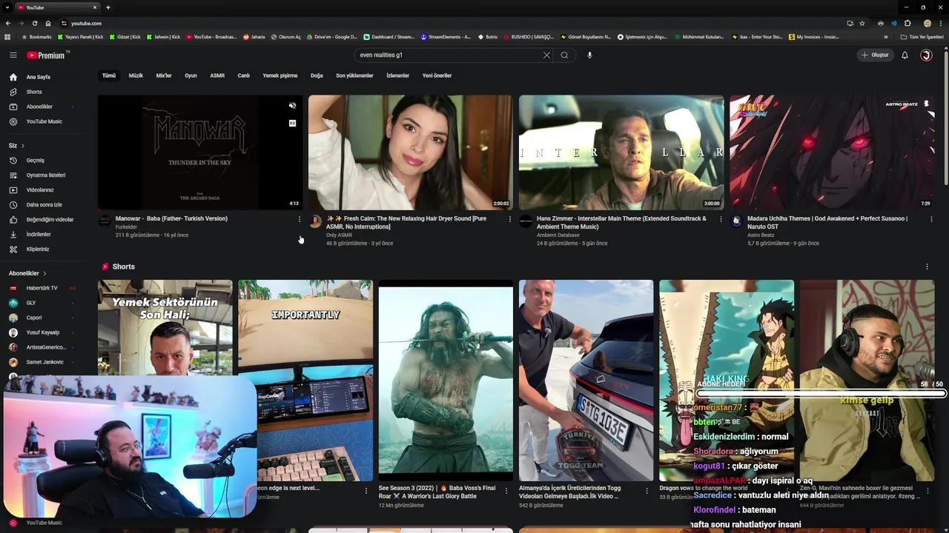Image resolution: width=949 pixels, height=533 pixels.
Task: Open the hamburger guide menu
Action: click(13, 55)
